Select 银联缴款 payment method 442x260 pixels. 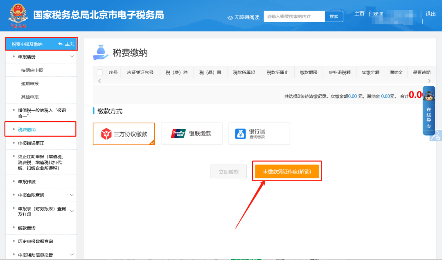coord(192,133)
